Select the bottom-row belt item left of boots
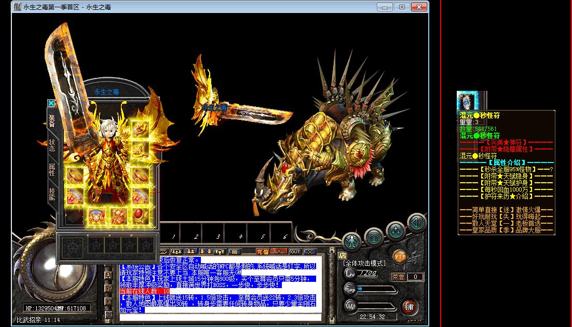Viewport: 572px width, 327px height. (97, 216)
